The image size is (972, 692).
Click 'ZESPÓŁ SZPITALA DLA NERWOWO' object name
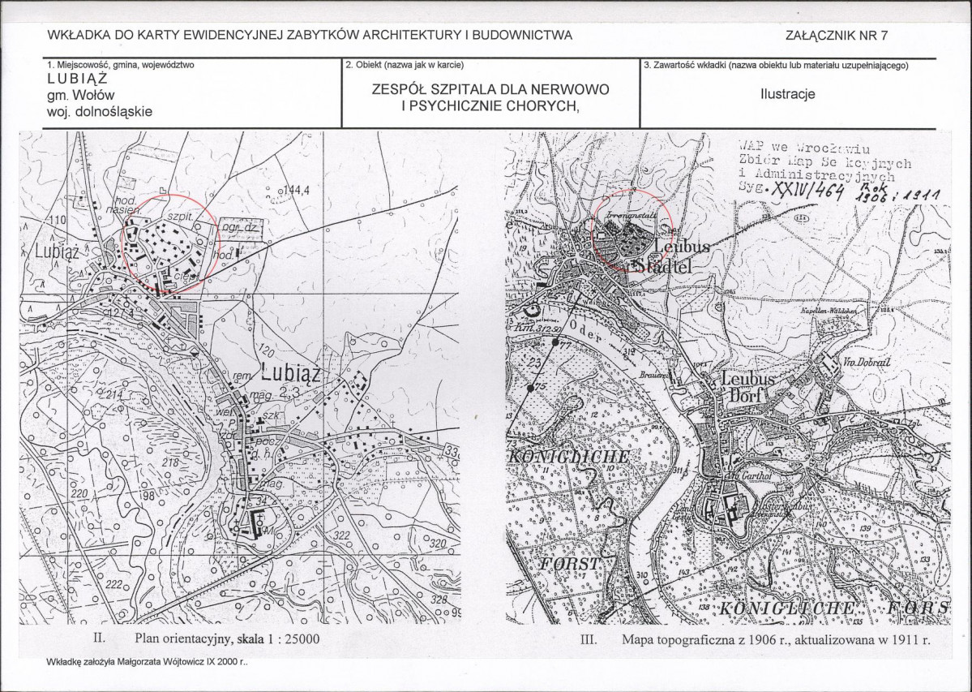point(490,89)
